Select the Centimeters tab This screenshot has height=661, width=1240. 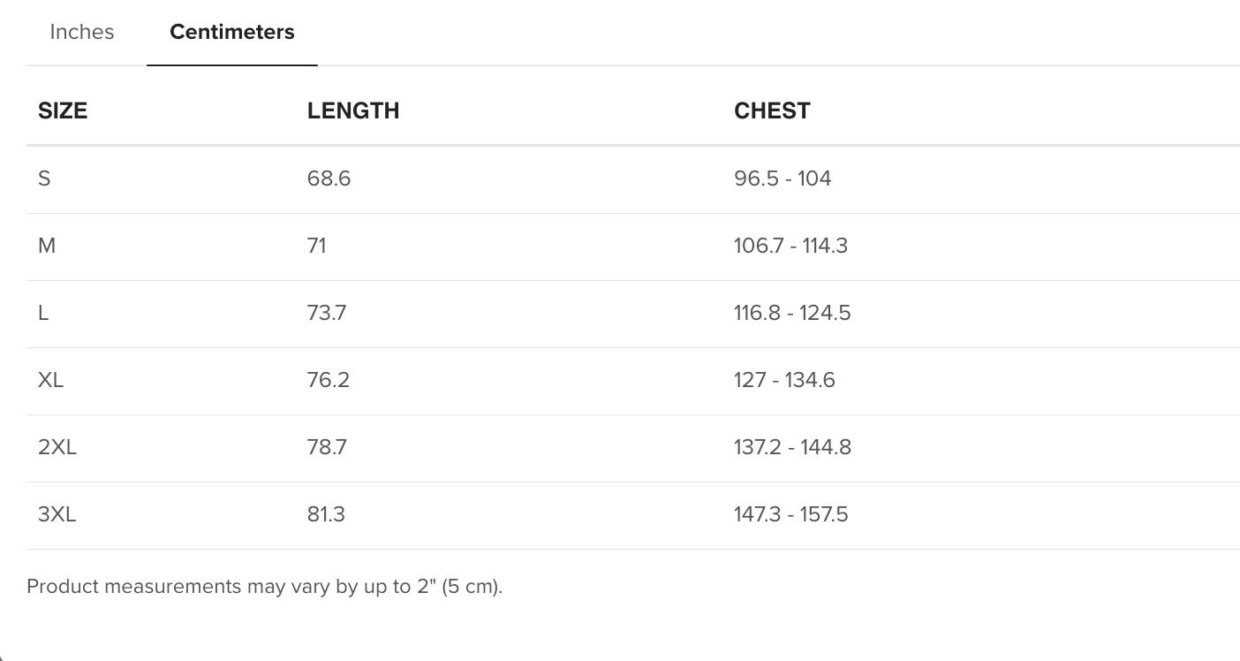(232, 32)
